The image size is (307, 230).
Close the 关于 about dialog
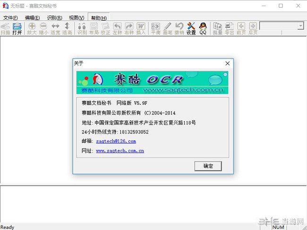(x=227, y=63)
